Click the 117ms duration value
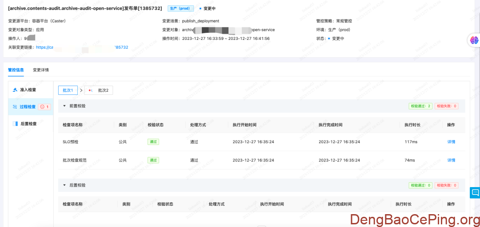 click(411, 142)
